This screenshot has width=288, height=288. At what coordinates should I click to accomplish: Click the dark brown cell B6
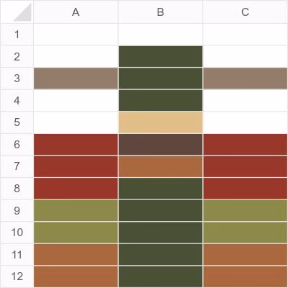click(x=161, y=145)
